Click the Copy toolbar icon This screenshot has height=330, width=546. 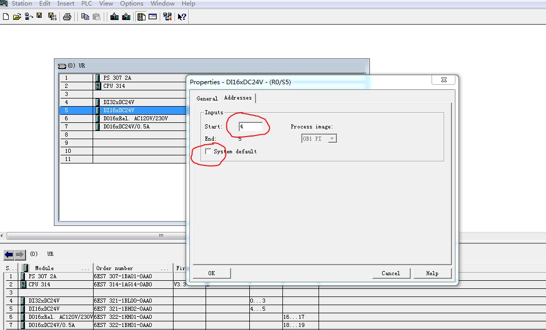(x=85, y=16)
